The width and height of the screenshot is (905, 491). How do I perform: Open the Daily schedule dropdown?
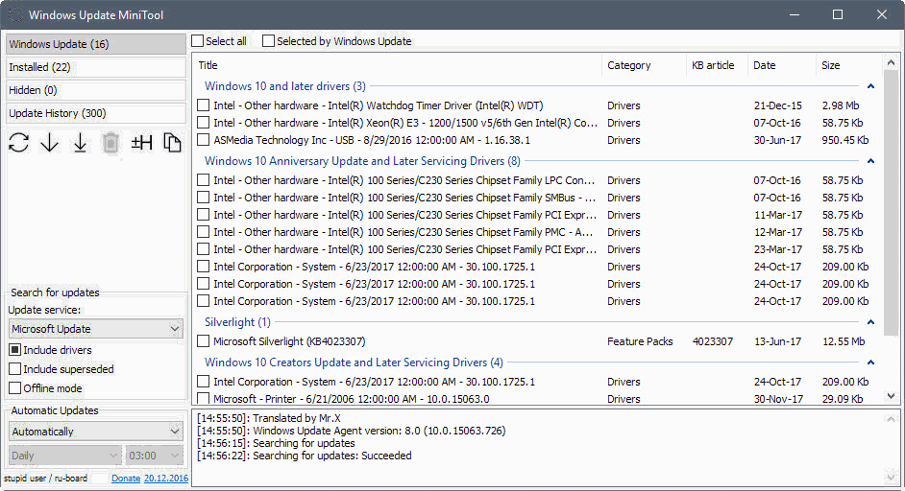coord(65,456)
